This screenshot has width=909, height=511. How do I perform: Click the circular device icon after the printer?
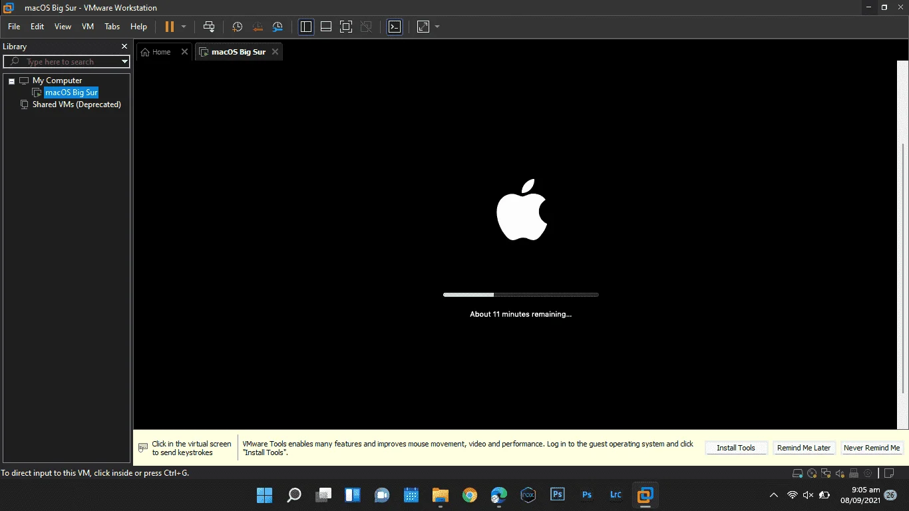coord(868,474)
